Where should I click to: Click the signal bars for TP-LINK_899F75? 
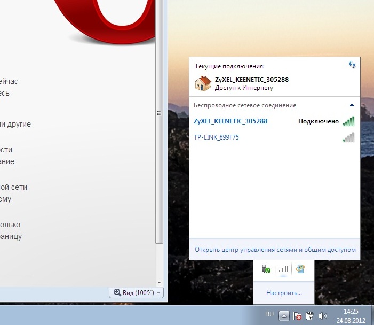348,137
